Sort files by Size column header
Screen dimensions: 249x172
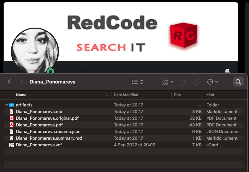point(177,95)
